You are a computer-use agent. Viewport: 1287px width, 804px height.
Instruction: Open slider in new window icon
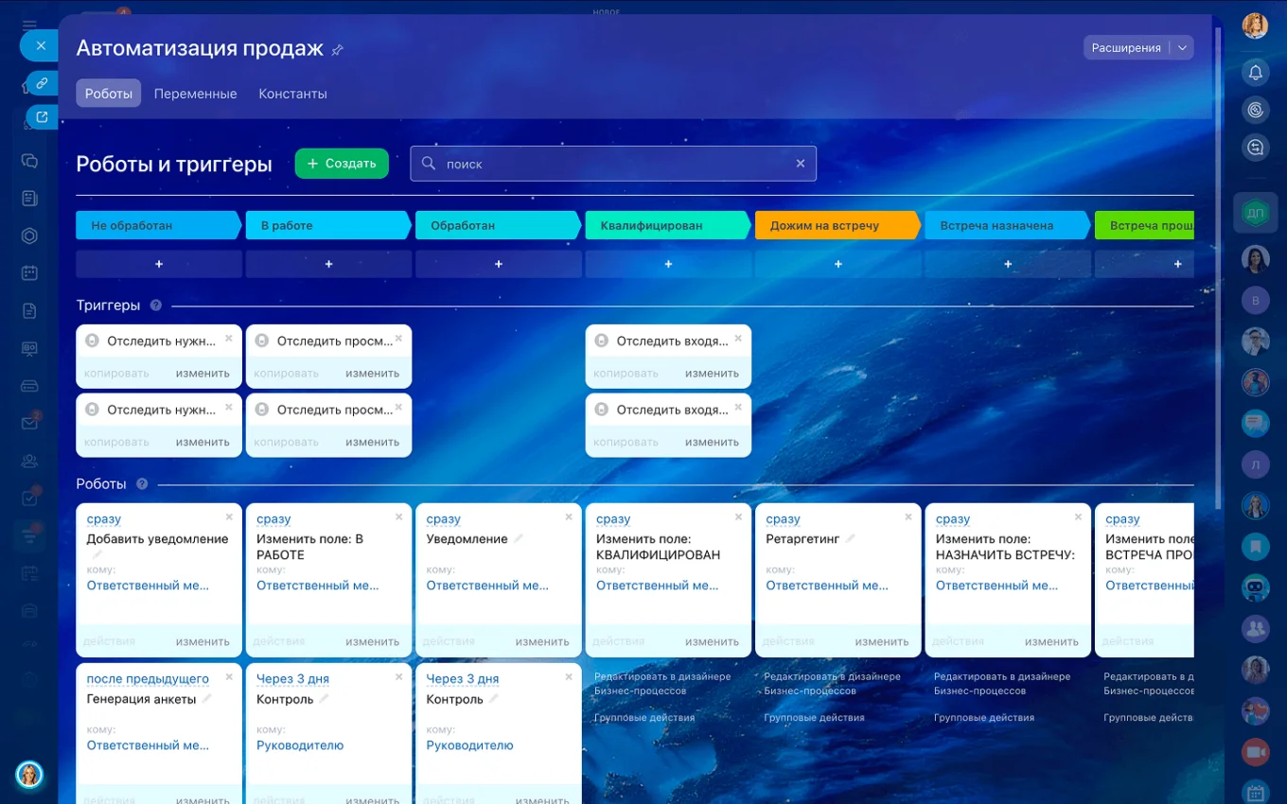(42, 117)
